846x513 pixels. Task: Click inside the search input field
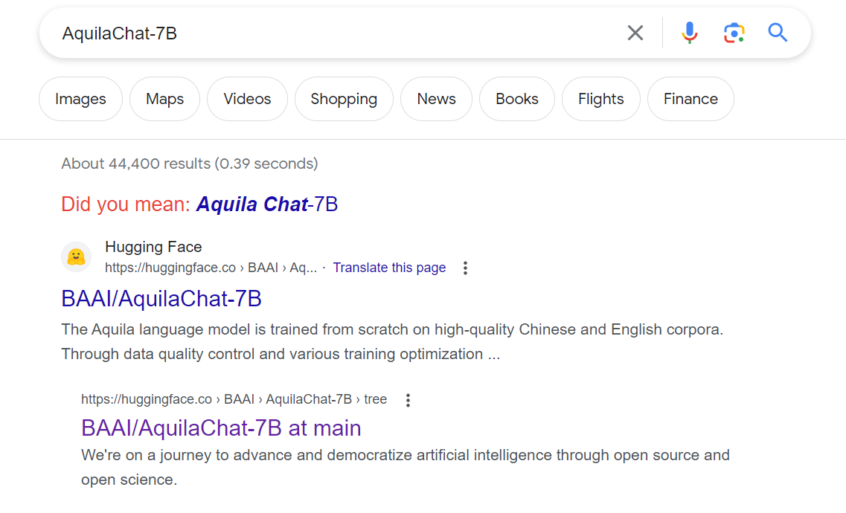click(x=298, y=33)
